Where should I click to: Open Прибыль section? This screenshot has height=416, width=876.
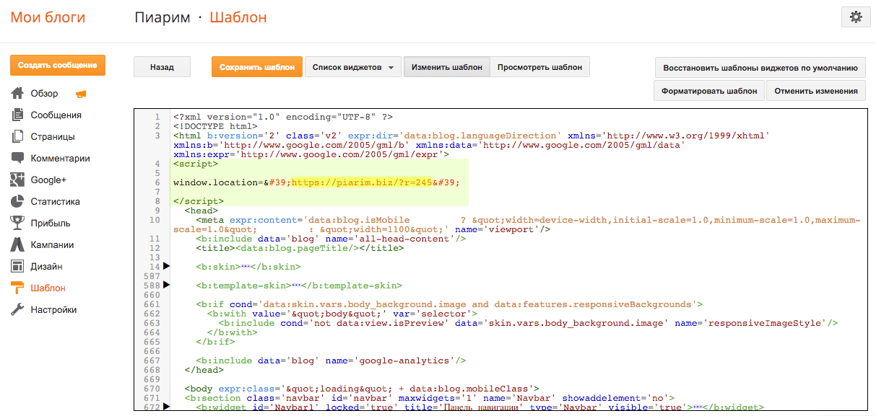tap(51, 224)
